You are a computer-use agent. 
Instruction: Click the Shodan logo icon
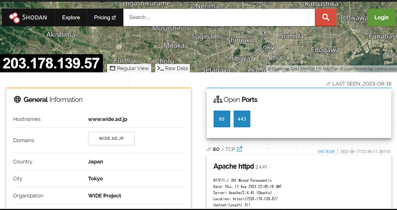(x=14, y=18)
